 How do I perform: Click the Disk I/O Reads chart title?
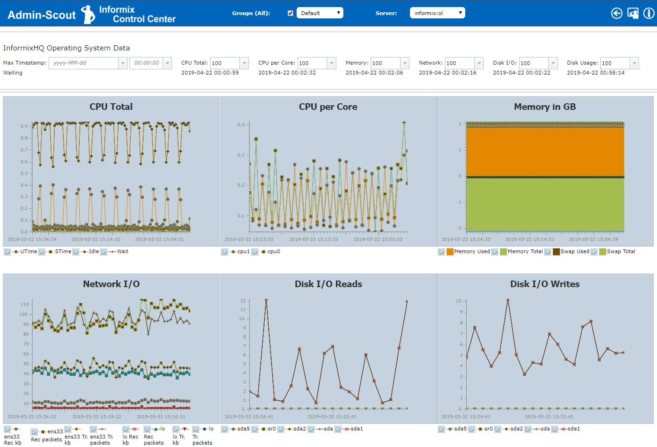pos(328,284)
